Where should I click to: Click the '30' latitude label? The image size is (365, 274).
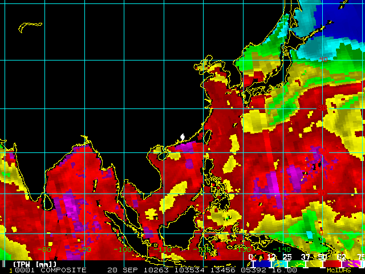tap(323, 108)
